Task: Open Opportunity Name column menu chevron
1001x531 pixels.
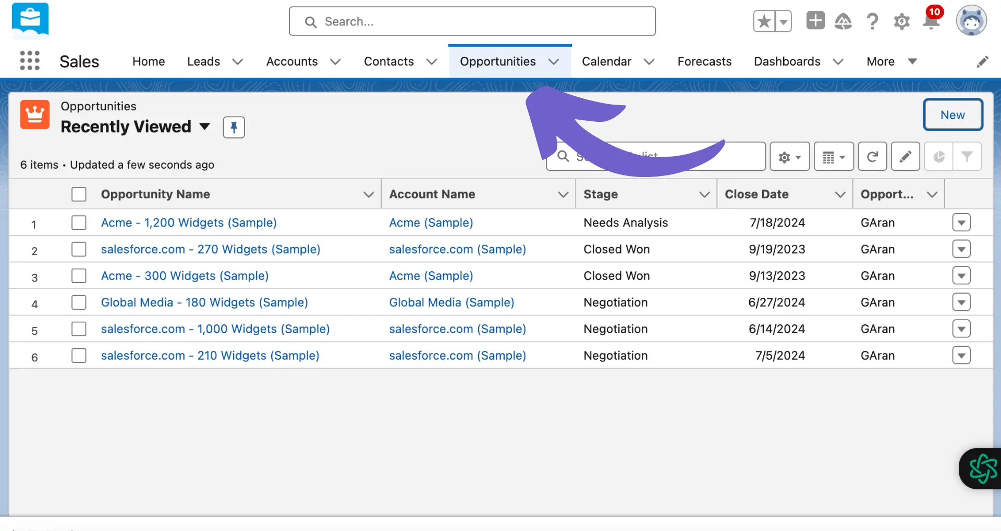Action: (x=369, y=195)
